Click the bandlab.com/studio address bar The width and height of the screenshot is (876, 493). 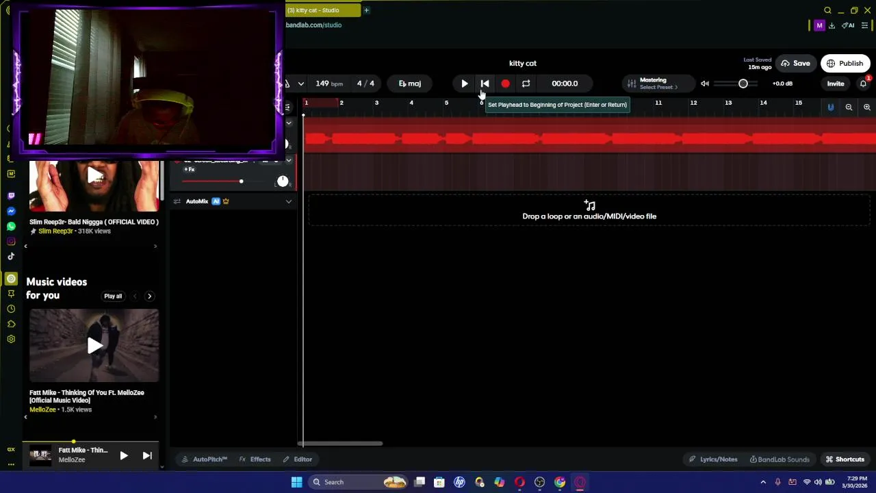pos(313,25)
